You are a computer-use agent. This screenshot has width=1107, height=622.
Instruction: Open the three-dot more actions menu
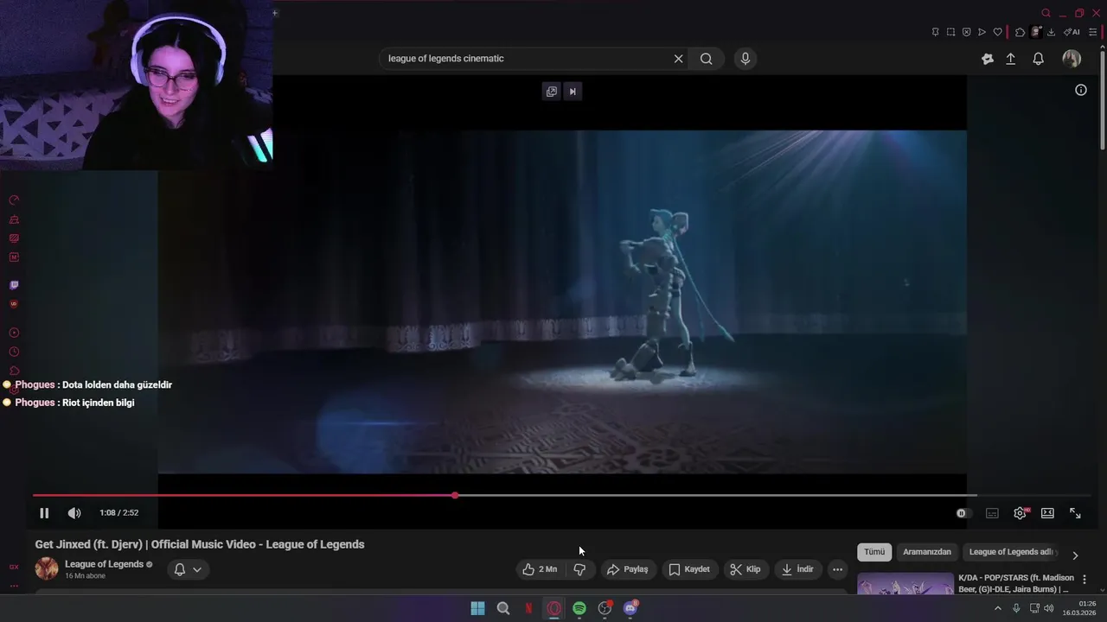[837, 569]
